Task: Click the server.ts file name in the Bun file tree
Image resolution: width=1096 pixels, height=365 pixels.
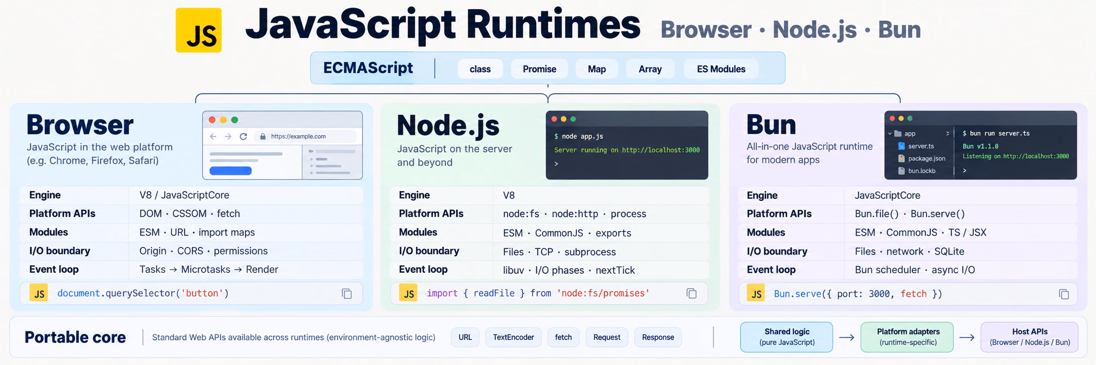Action: tap(921, 146)
